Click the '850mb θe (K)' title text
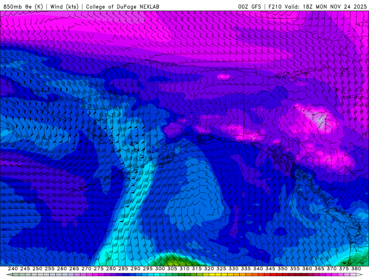 tap(23, 6)
